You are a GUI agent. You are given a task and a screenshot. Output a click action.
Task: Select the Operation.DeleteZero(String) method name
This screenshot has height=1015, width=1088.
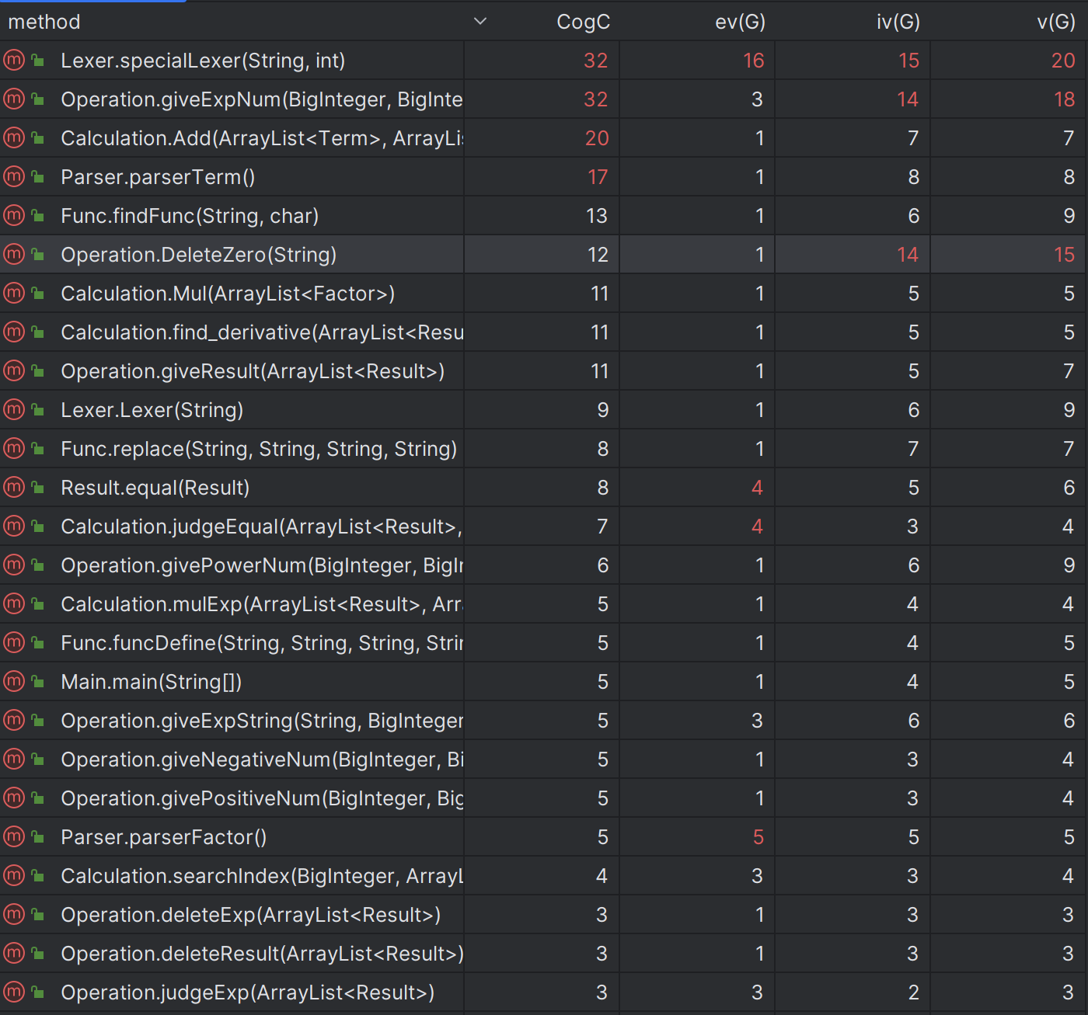tap(199, 255)
